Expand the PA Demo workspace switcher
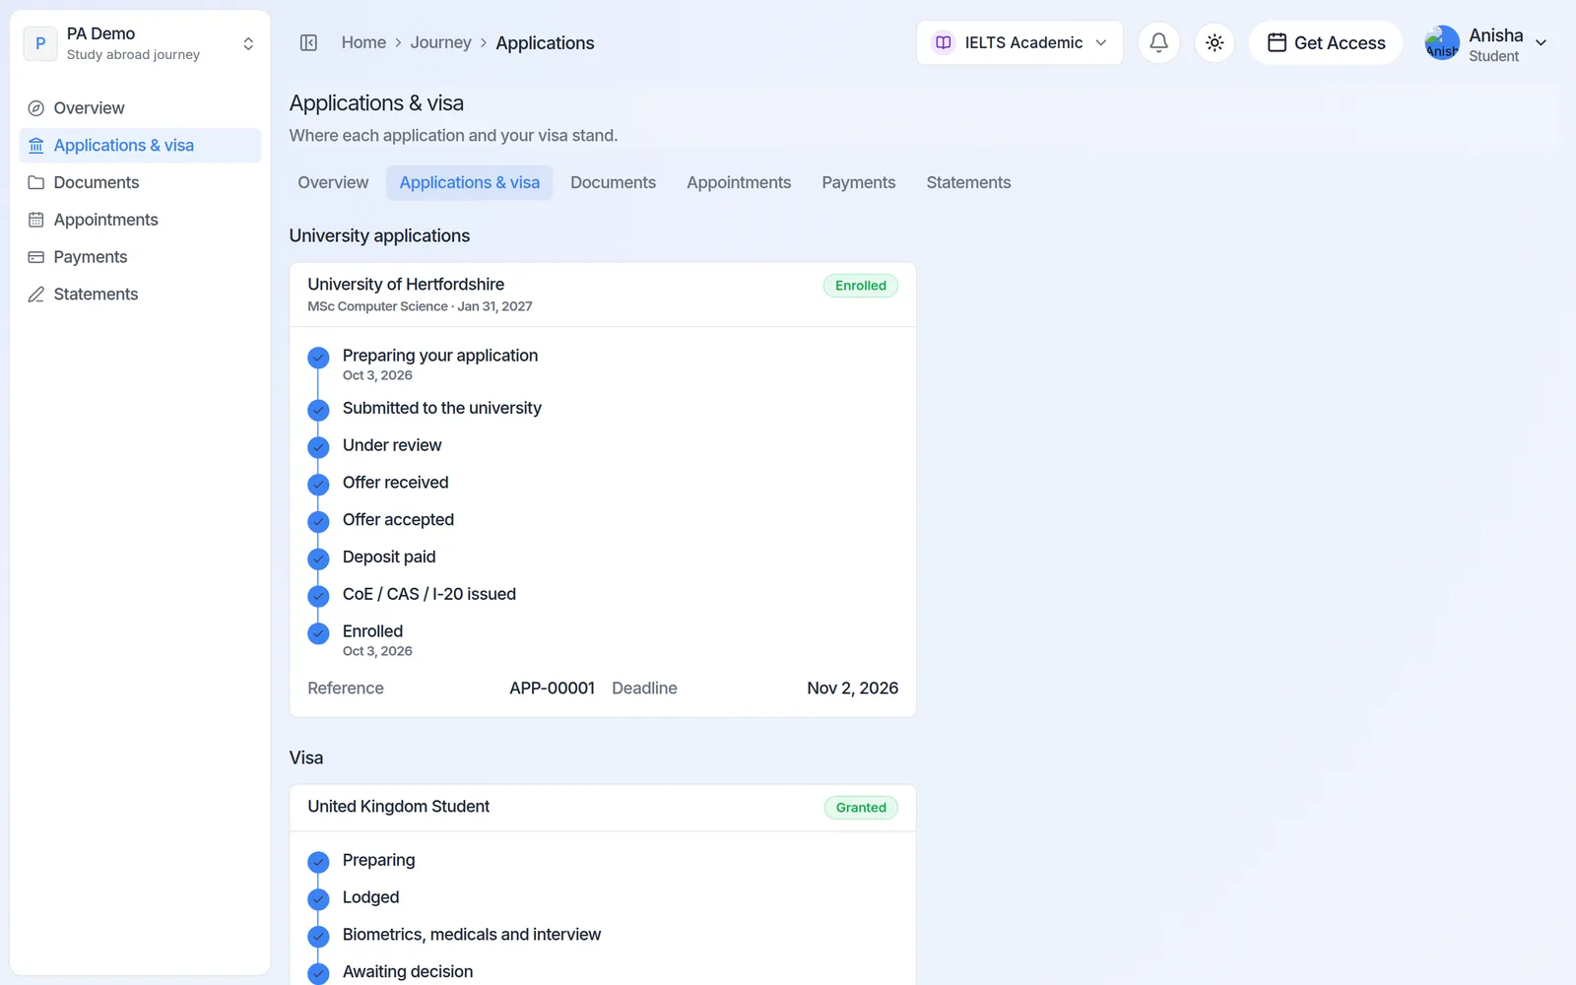This screenshot has width=1576, height=985. [248, 43]
